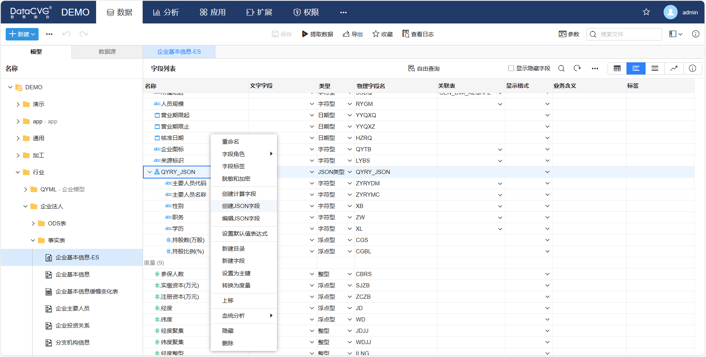
Task: Select the 模型 tab
Action: (x=36, y=52)
